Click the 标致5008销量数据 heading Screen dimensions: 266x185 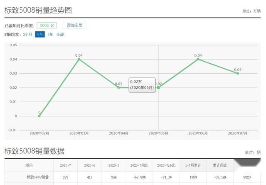pos(34,151)
